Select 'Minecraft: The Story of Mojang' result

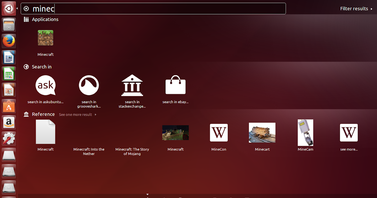click(132, 151)
